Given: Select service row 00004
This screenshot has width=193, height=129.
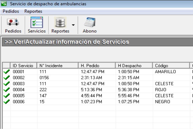Looking at the screenshot, I should click(98, 90).
